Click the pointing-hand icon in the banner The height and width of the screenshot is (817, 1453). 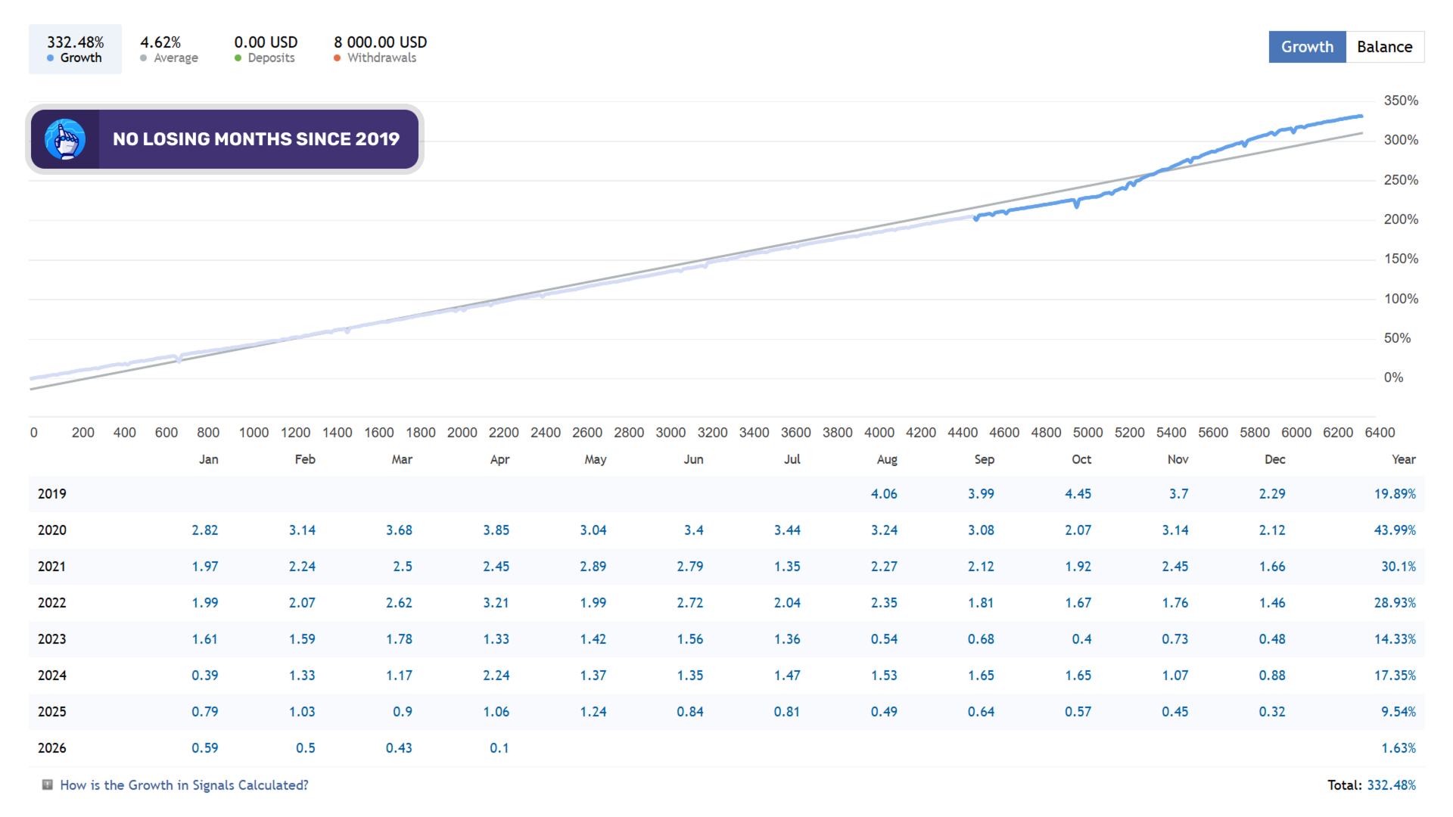point(65,139)
